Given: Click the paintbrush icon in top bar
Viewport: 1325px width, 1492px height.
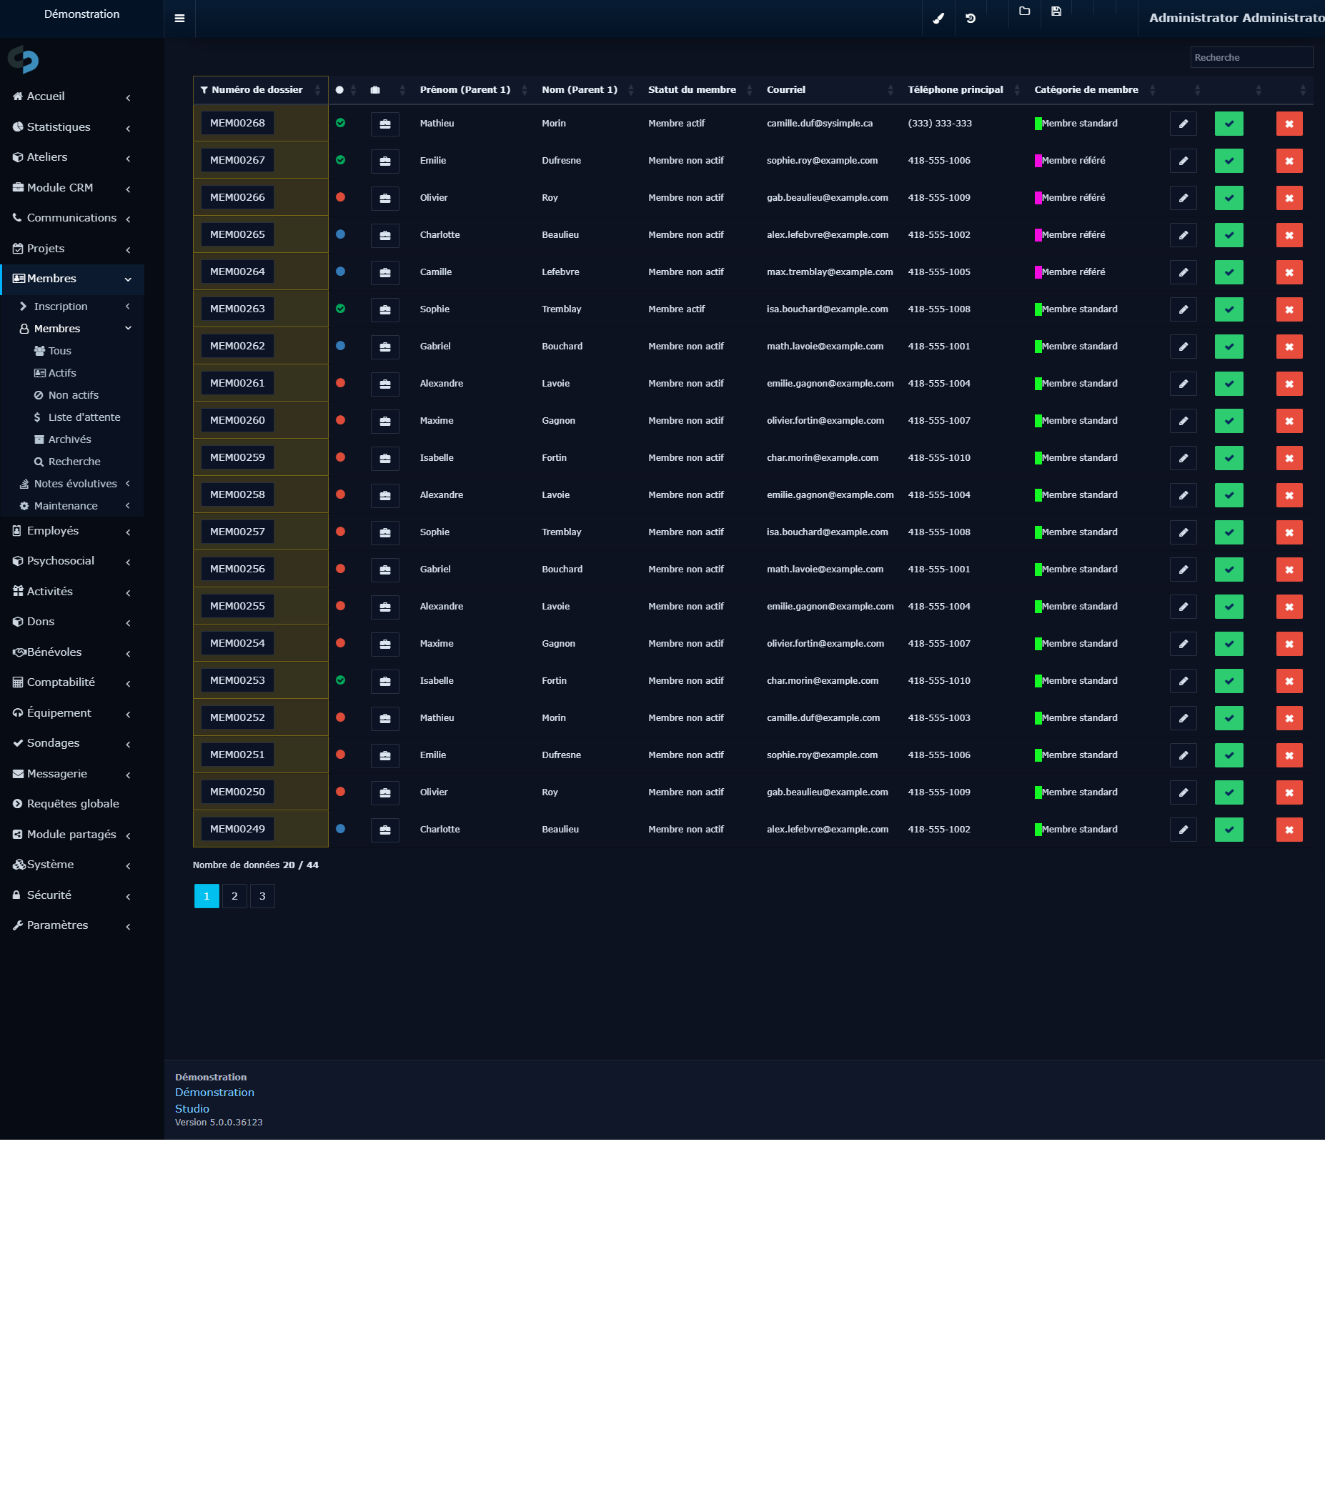Looking at the screenshot, I should coord(939,19).
